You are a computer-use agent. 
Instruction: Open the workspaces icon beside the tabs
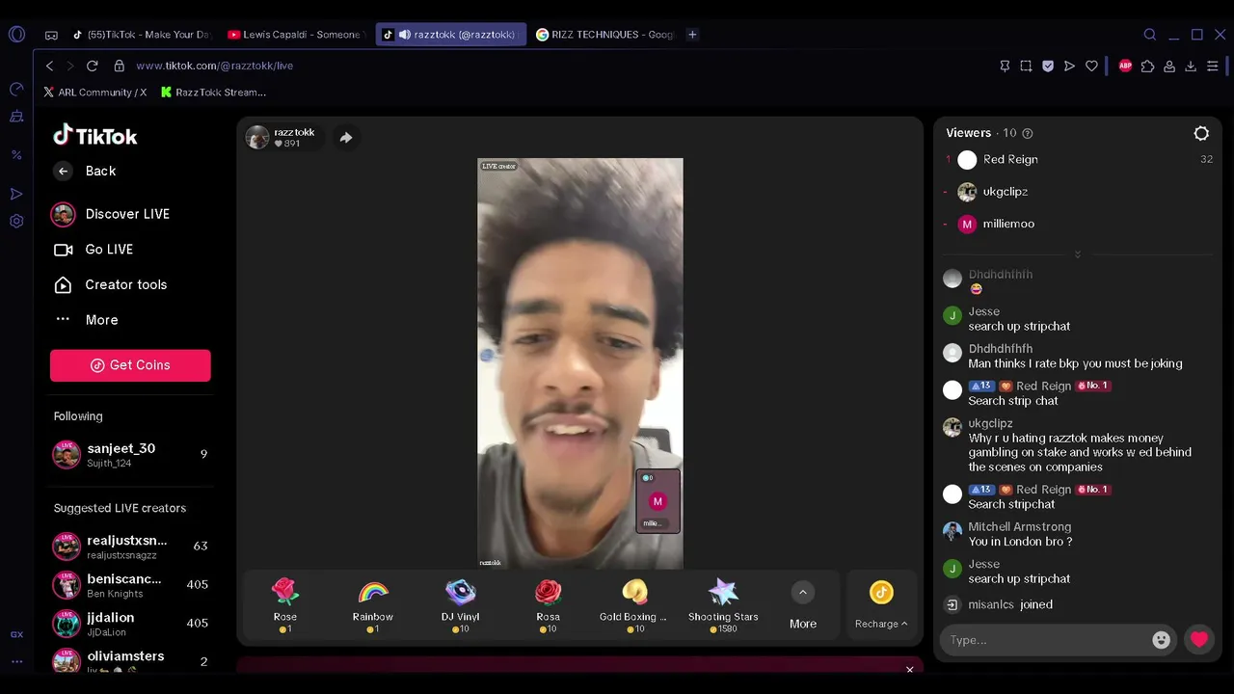pyautogui.click(x=51, y=35)
